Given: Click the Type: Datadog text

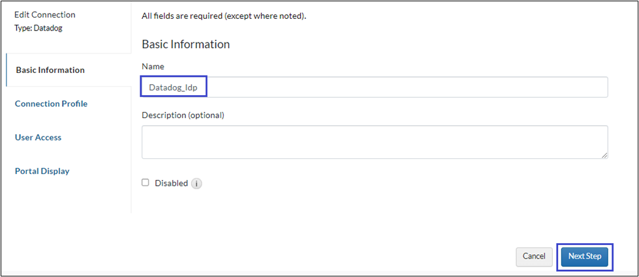Looking at the screenshot, I should click(x=38, y=29).
